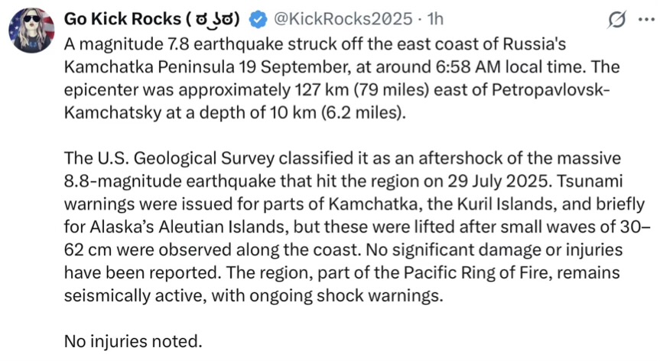Open the three-dot more options menu
This screenshot has height=361, width=660.
[646, 19]
